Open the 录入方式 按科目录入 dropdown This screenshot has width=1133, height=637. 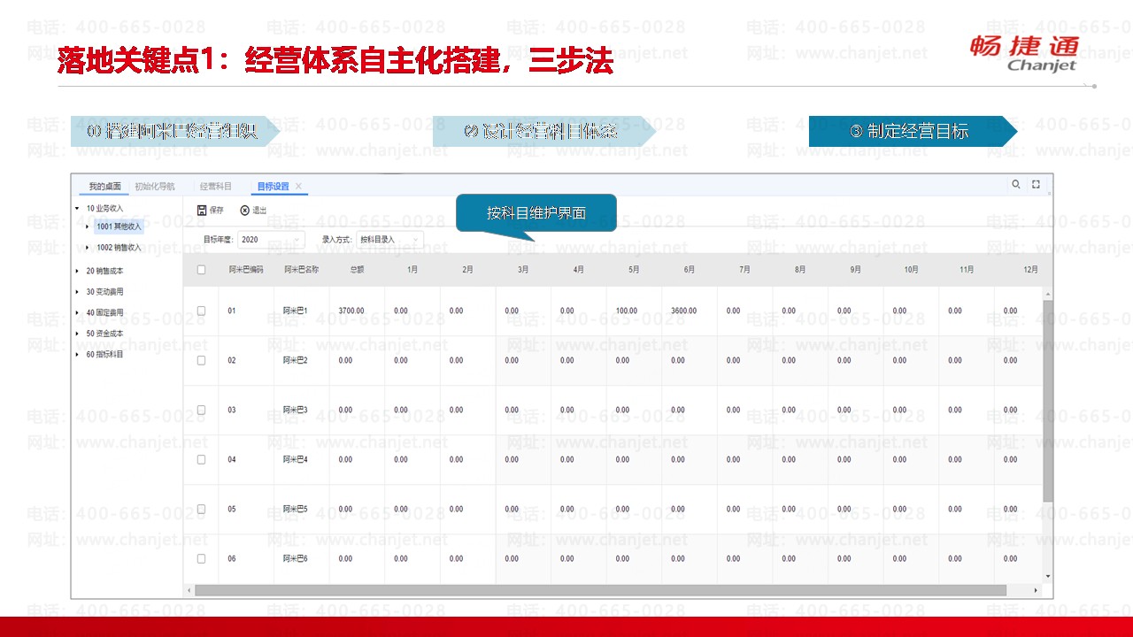pyautogui.click(x=389, y=240)
